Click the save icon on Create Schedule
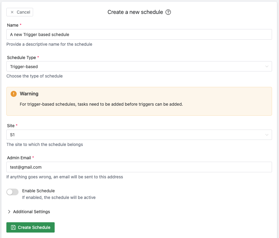 (13, 227)
